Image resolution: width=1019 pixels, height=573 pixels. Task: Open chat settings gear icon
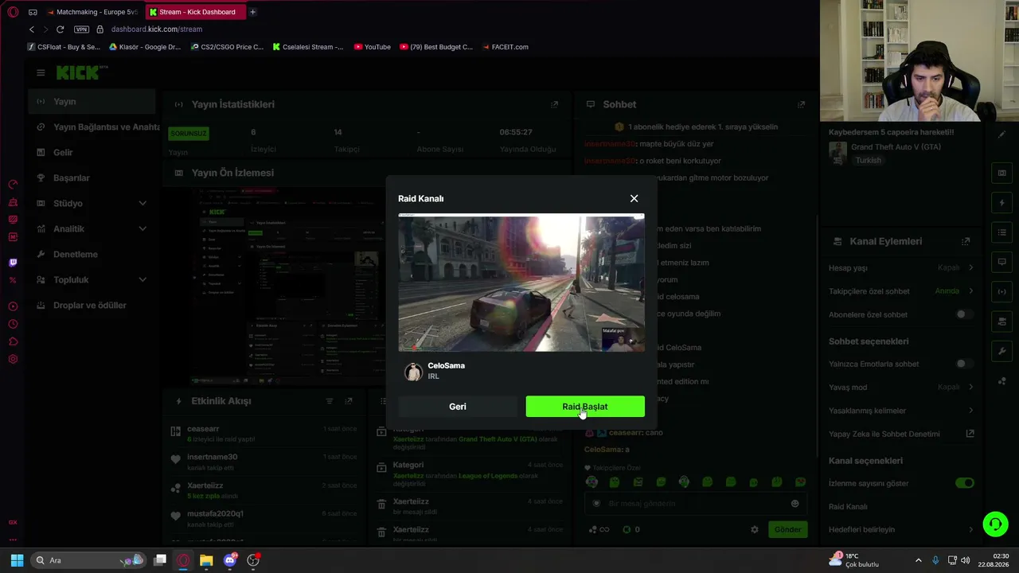click(x=755, y=529)
